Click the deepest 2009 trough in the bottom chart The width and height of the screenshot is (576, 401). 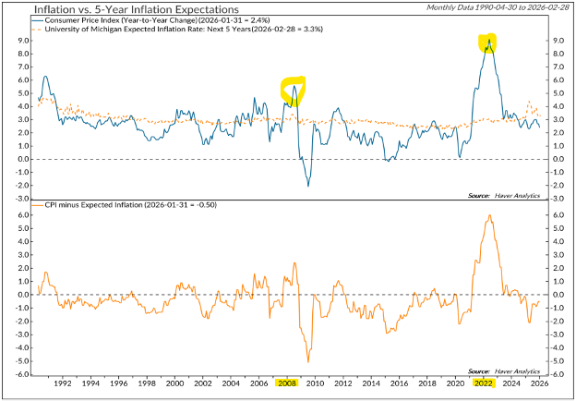(307, 360)
